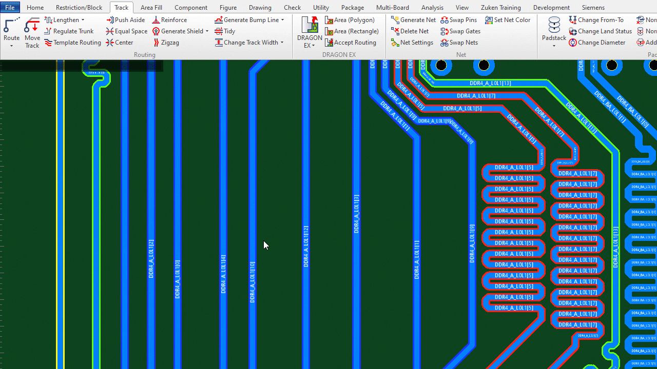Click Accept Routing
This screenshot has width=657, height=369.
click(351, 42)
